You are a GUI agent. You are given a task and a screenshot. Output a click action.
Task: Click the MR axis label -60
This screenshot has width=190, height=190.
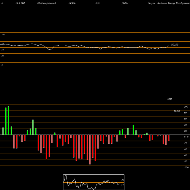tap(185, 155)
